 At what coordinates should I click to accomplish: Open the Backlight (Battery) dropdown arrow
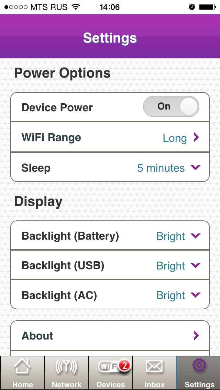(195, 236)
